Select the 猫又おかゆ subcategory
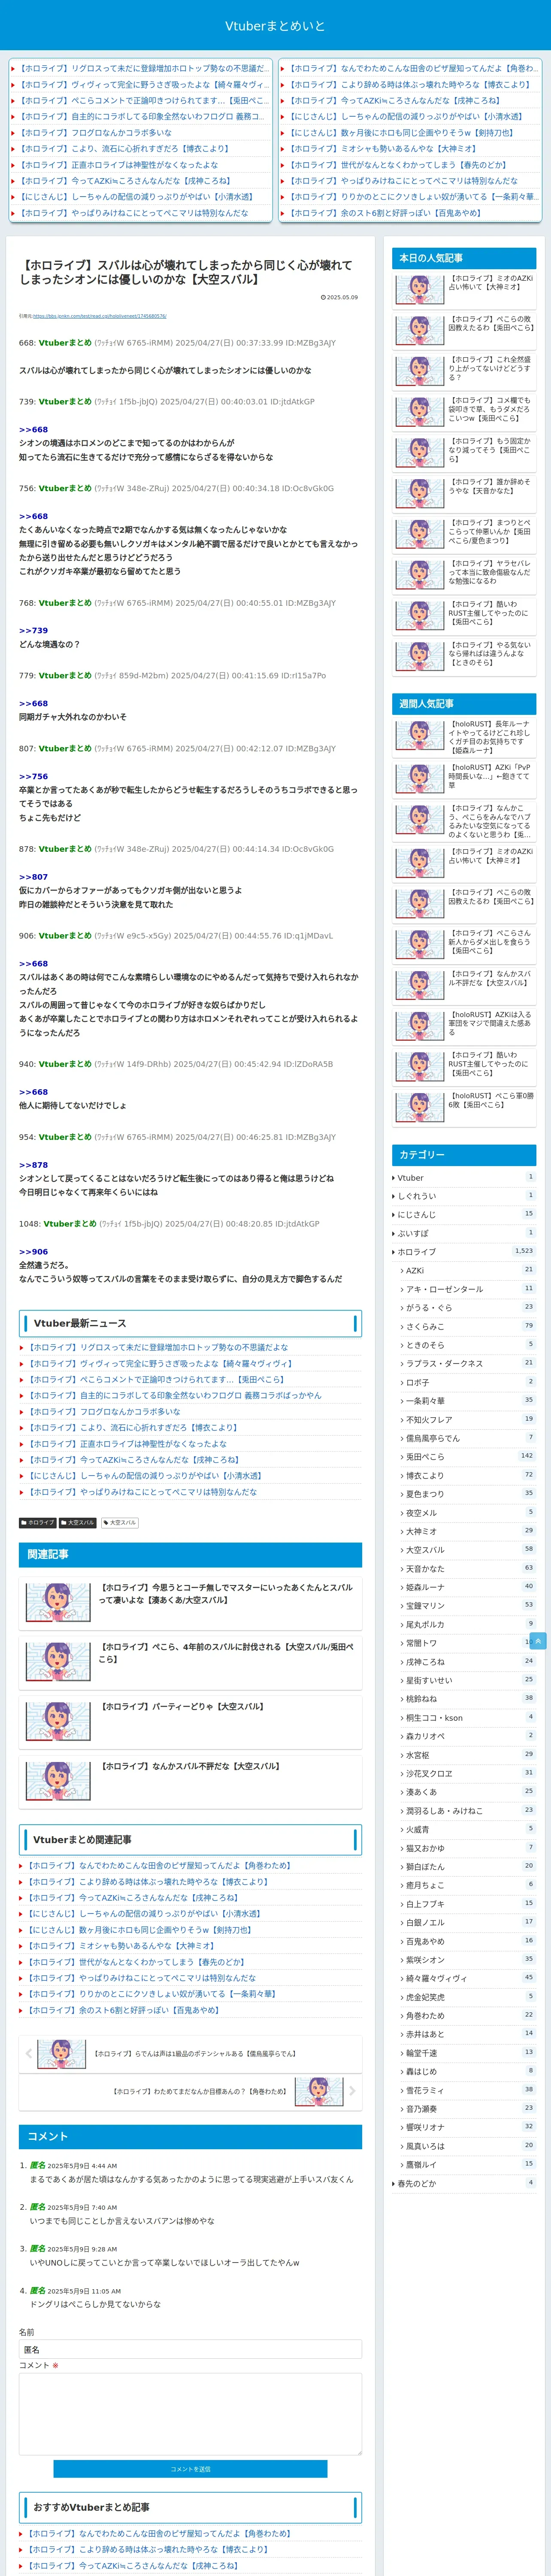Viewport: 551px width, 2576px height. 468,1848
